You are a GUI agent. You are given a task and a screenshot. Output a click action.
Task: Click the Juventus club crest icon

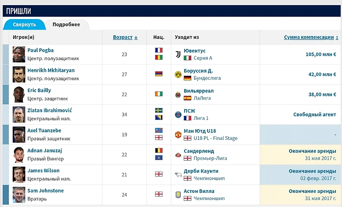178,54
